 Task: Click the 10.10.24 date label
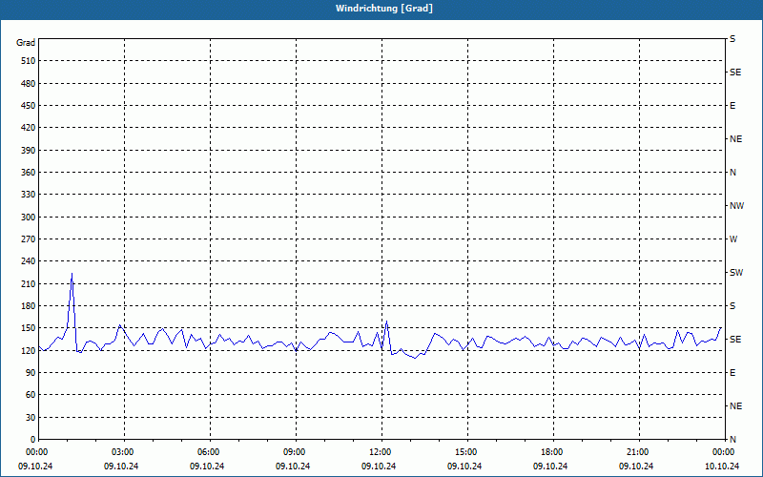(x=722, y=467)
